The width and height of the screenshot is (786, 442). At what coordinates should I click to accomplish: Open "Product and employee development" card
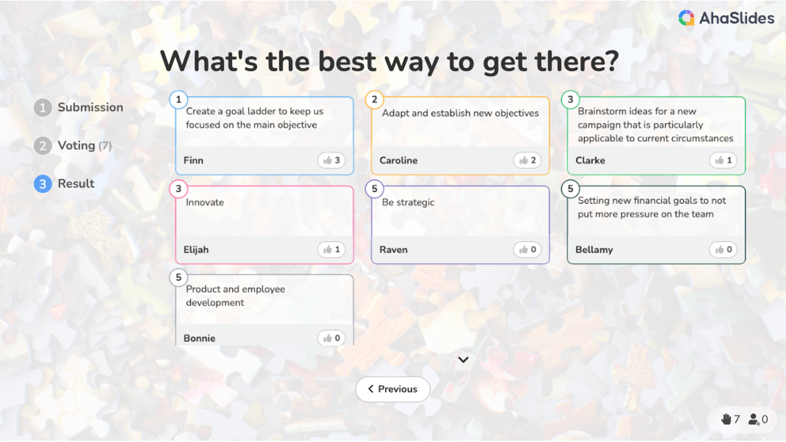[264, 301]
